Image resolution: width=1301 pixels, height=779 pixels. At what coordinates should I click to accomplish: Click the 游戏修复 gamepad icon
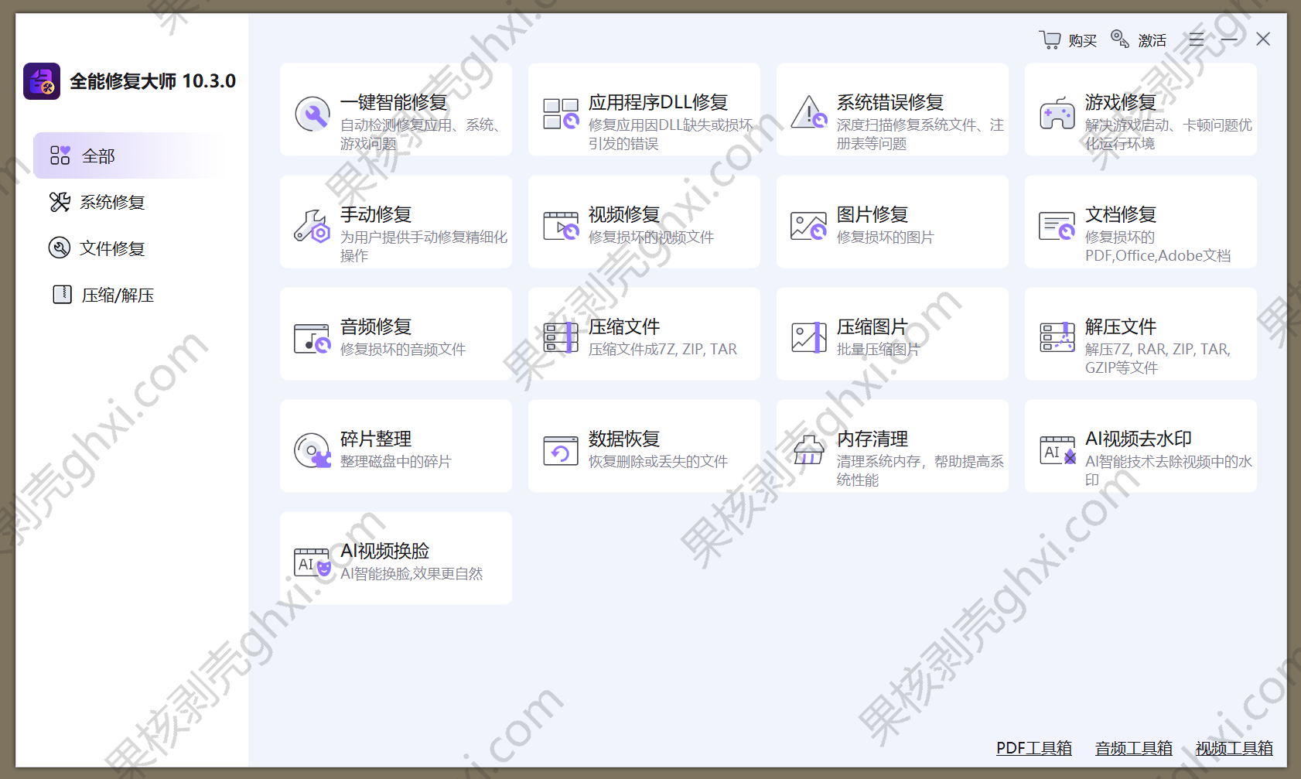pyautogui.click(x=1057, y=114)
